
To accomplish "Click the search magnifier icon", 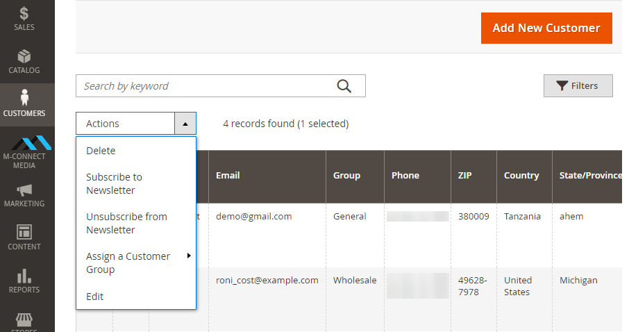I will pyautogui.click(x=344, y=86).
